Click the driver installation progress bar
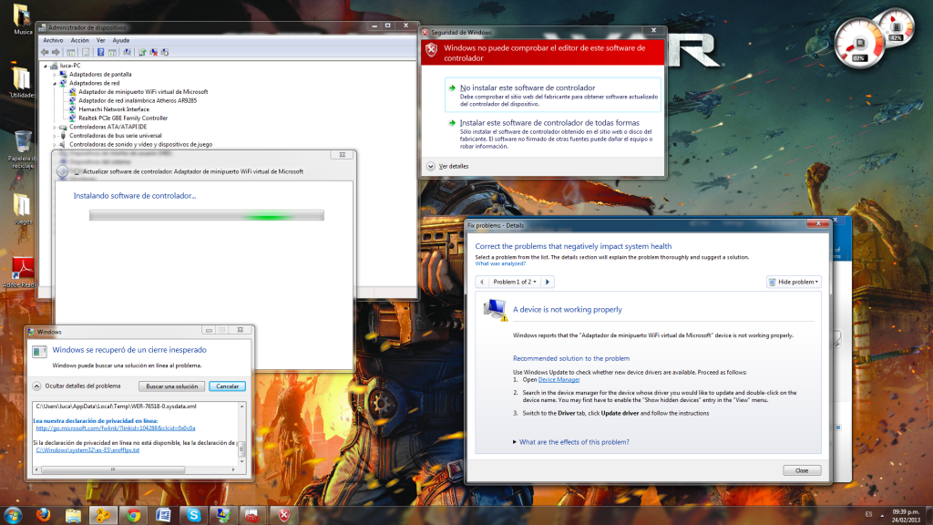Image resolution: width=933 pixels, height=525 pixels. click(207, 215)
